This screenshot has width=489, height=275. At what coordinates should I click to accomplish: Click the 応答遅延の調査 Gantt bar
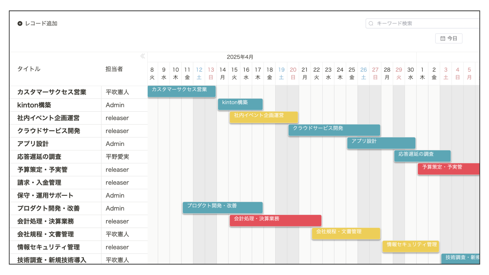coord(422,156)
